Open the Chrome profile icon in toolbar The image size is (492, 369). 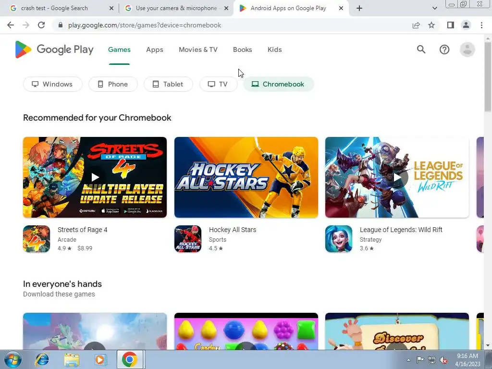(466, 25)
